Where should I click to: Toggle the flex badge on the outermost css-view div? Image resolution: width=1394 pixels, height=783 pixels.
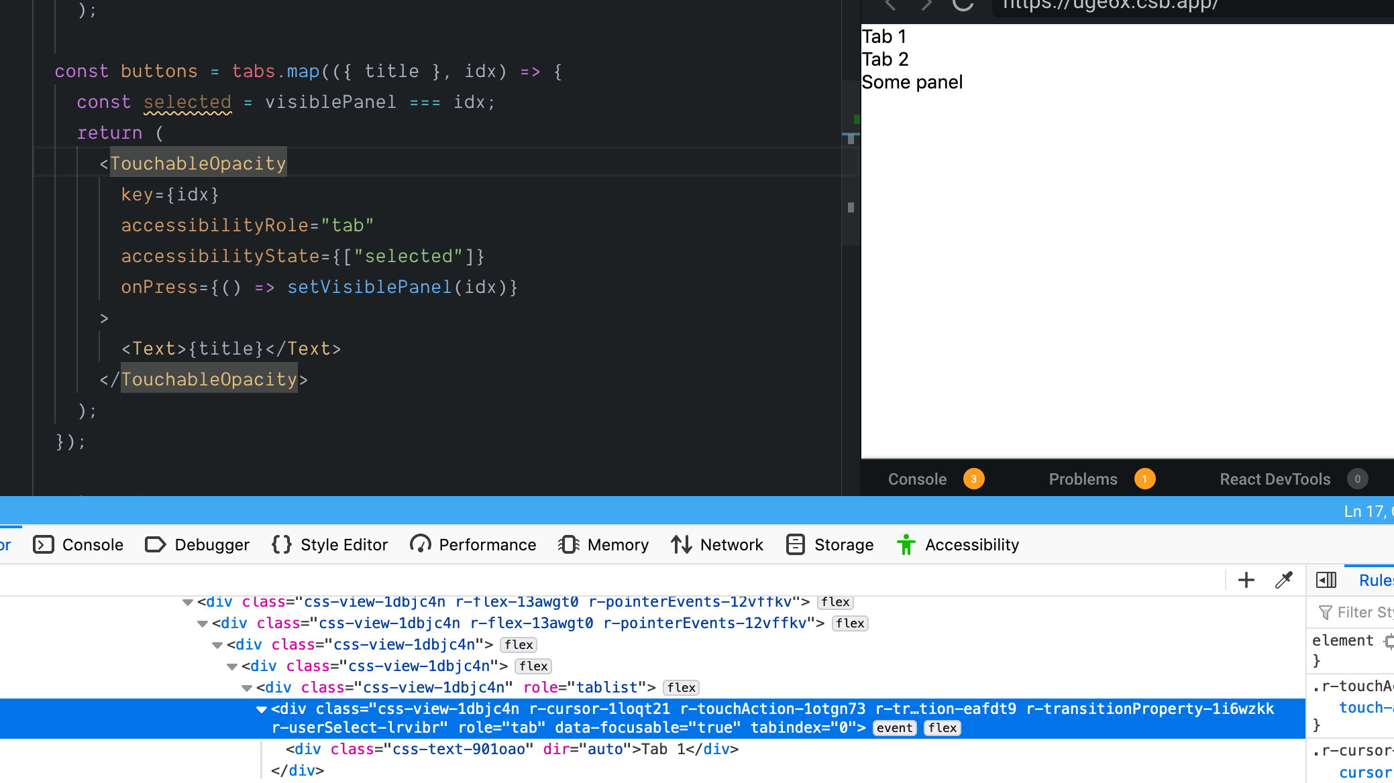[x=835, y=602]
